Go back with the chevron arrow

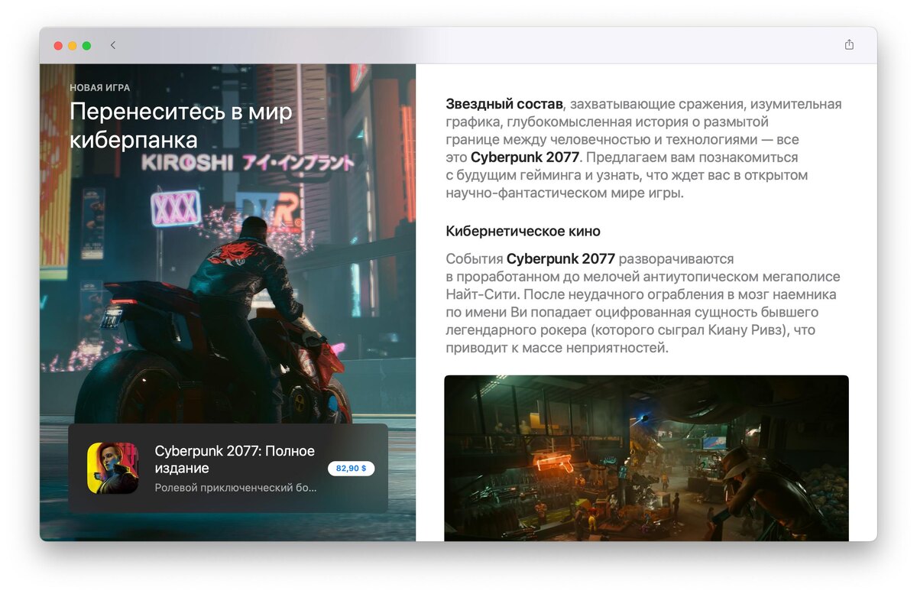113,45
